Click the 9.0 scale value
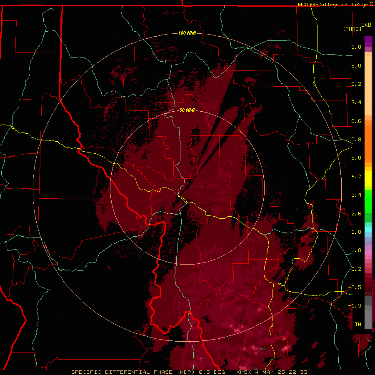This screenshot has height=375, width=375. tap(356, 65)
